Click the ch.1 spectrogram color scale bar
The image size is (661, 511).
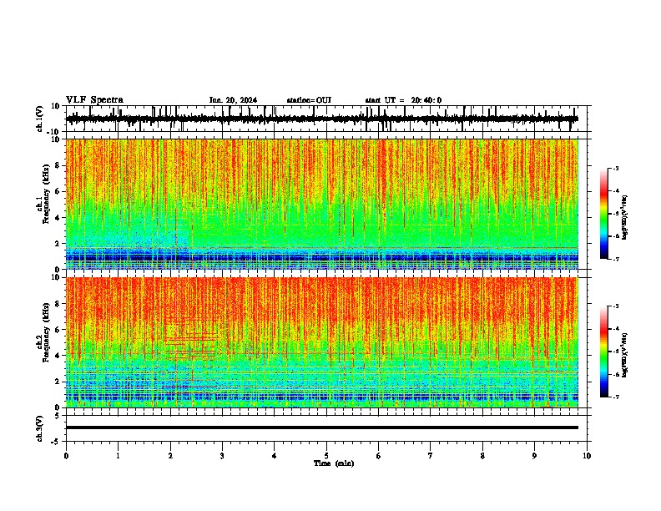pyautogui.click(x=604, y=213)
